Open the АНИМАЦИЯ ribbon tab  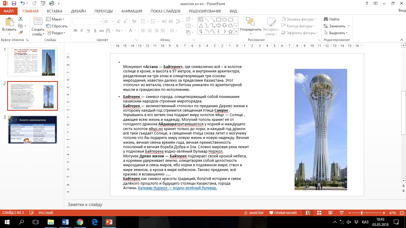pos(132,11)
